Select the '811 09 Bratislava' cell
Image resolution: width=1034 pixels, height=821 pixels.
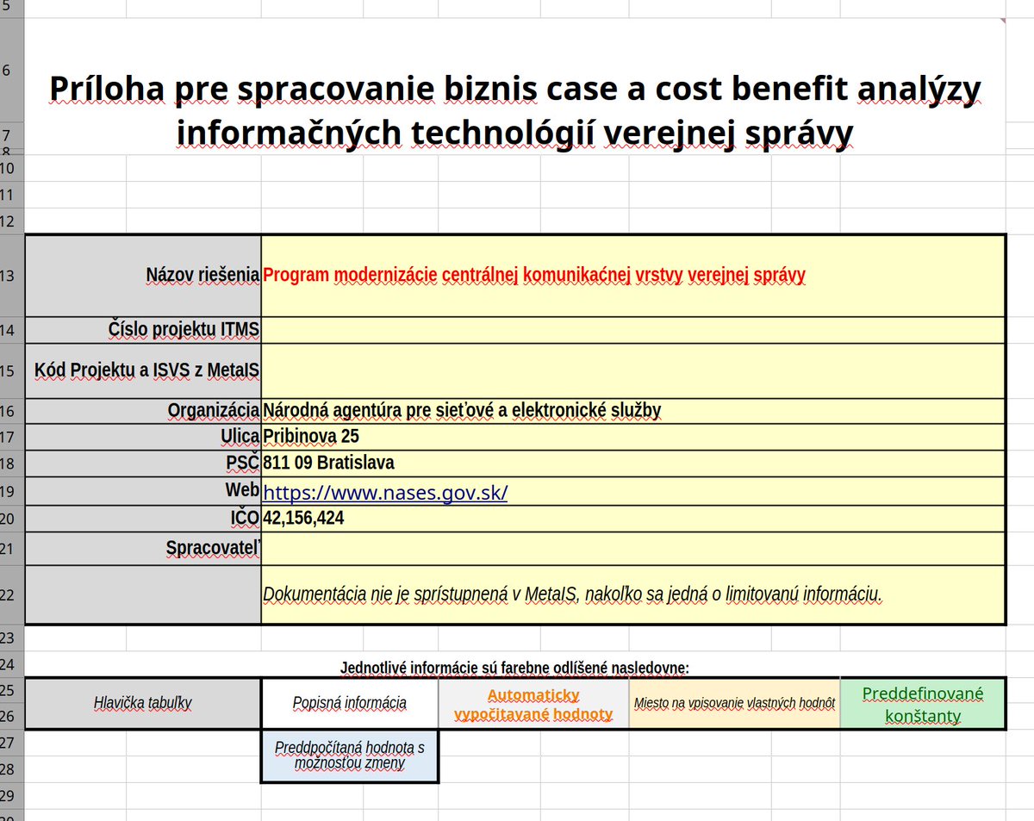(x=633, y=463)
